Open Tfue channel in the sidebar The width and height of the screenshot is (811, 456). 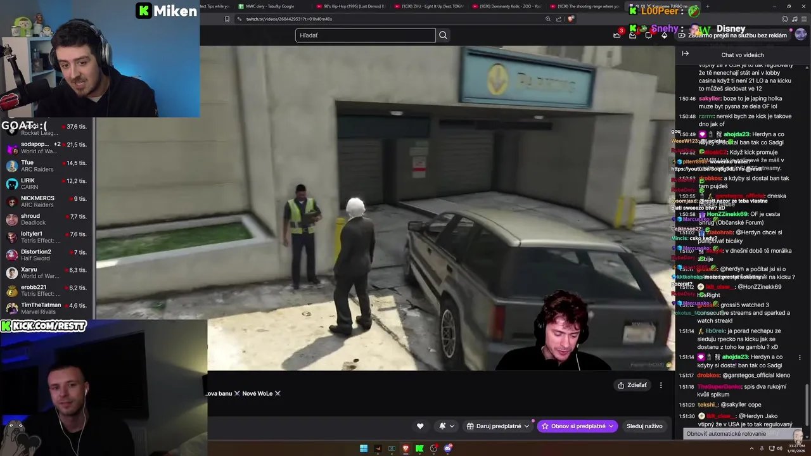coord(48,166)
